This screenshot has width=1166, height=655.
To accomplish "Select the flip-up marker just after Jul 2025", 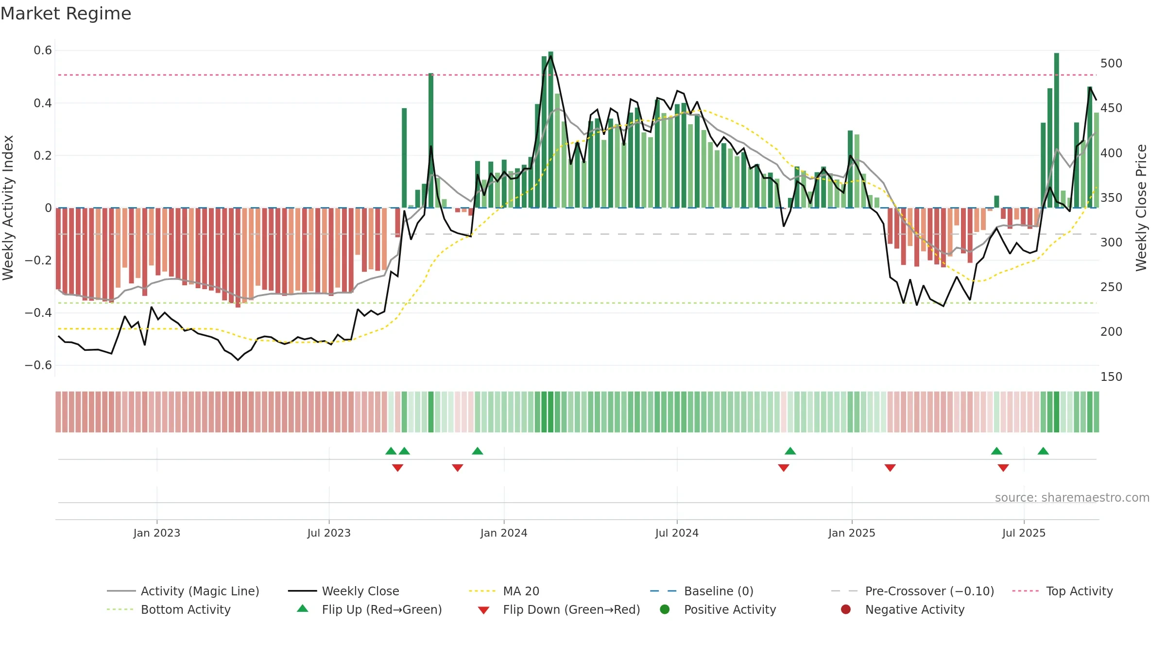I will click(x=1043, y=451).
